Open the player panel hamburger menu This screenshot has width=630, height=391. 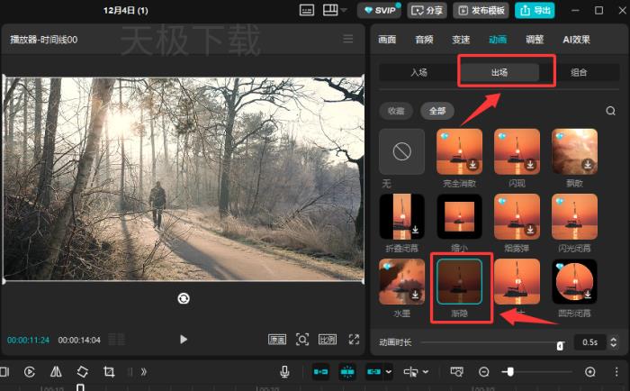(x=348, y=40)
